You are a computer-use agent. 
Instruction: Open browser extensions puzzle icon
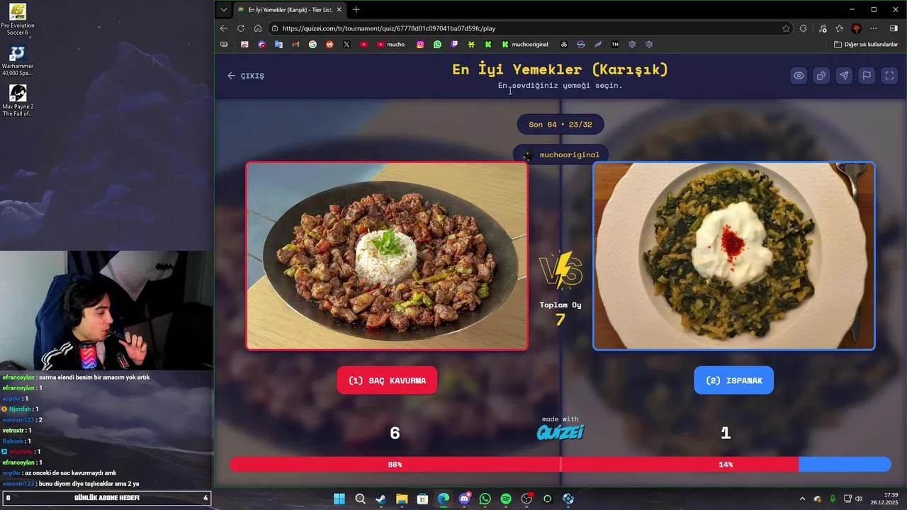pos(804,28)
